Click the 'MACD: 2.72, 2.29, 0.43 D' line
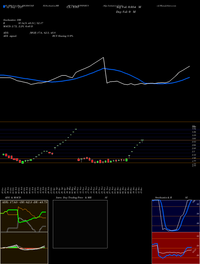This screenshot has width=200, height=264. pos(18,26)
